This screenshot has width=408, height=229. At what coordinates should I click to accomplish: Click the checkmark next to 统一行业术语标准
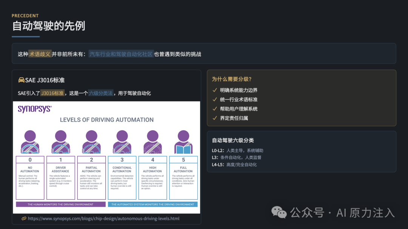(215, 99)
